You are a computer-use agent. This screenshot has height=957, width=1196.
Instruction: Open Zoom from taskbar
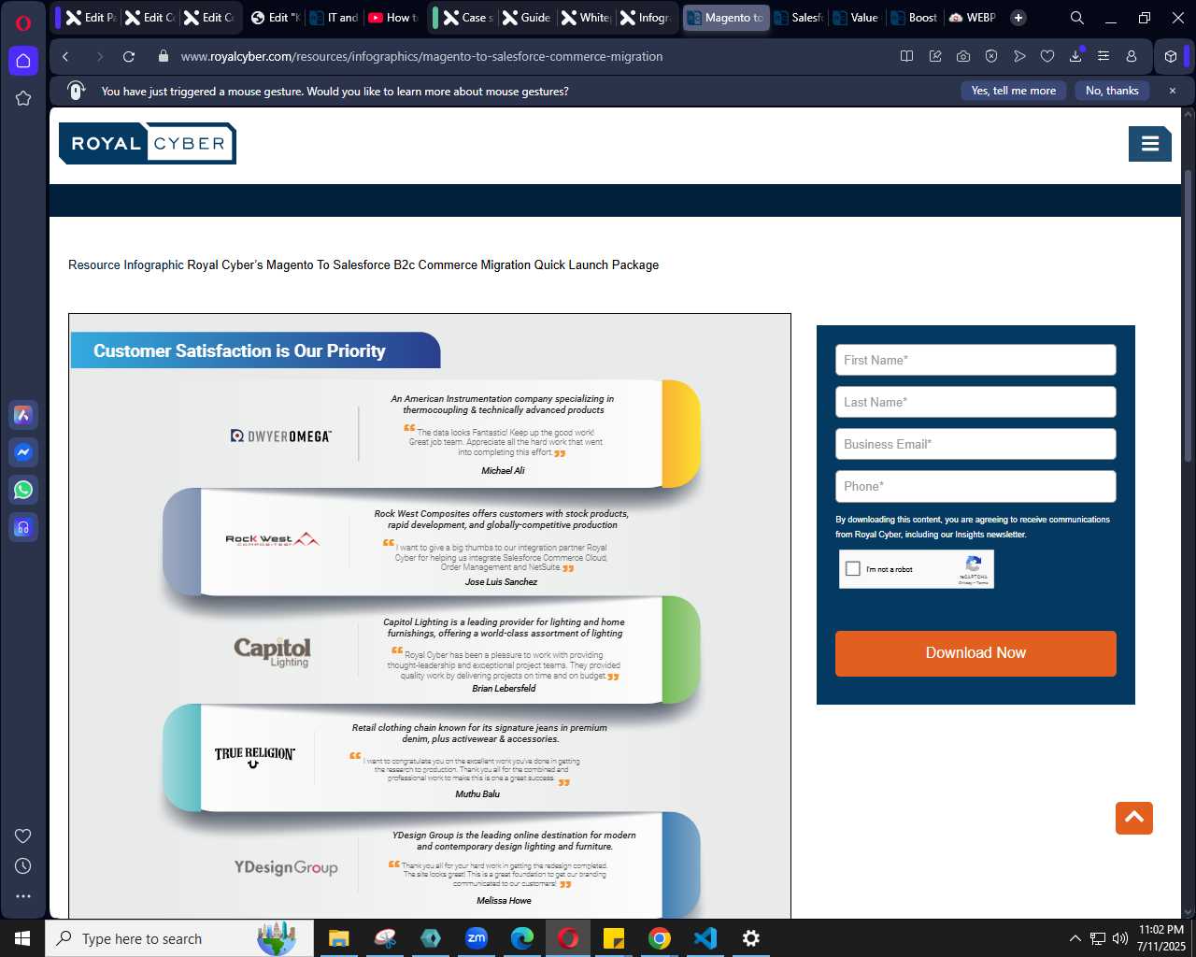tap(477, 938)
